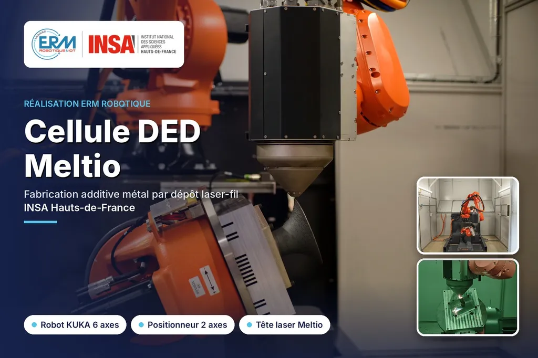Click 'Institut National des Sciences Appliquées' text
The height and width of the screenshot is (358, 538).
pos(158,42)
